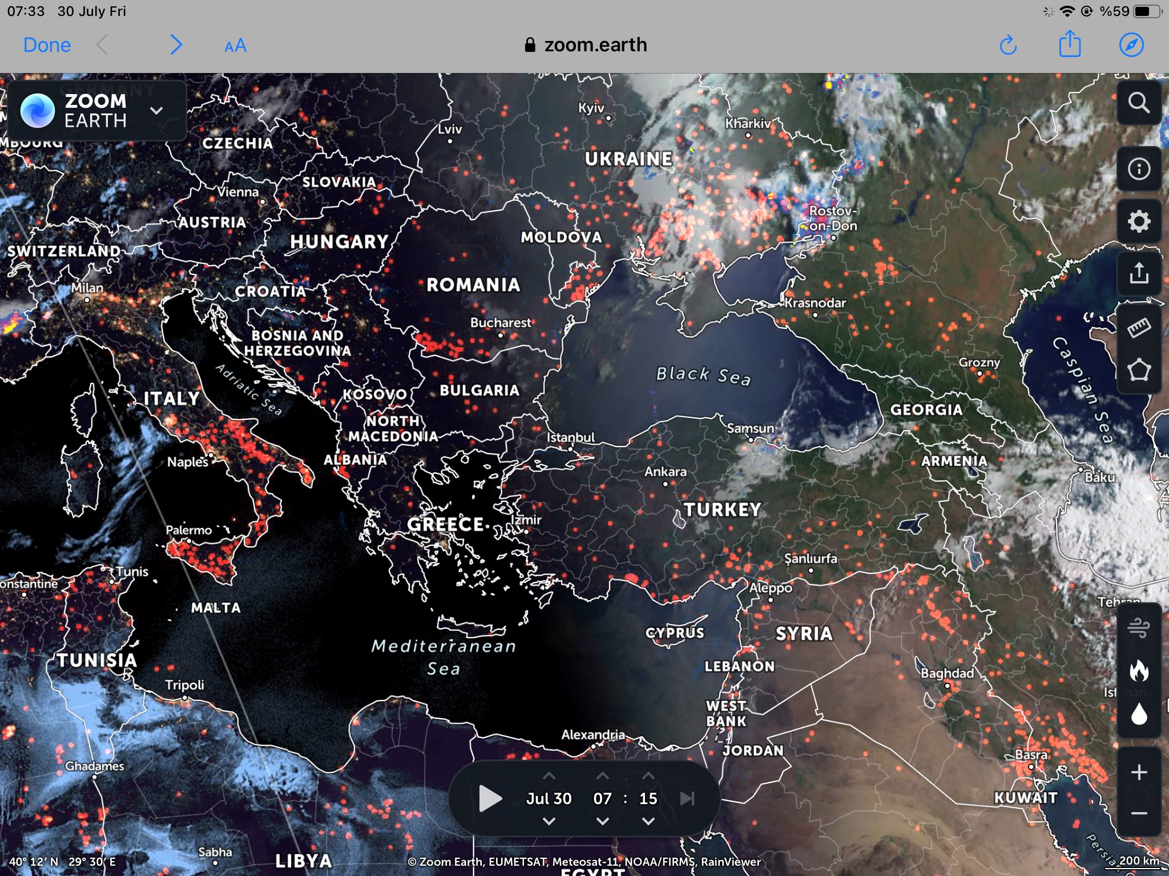
Task: Click the map share upload icon
Action: click(x=1138, y=273)
